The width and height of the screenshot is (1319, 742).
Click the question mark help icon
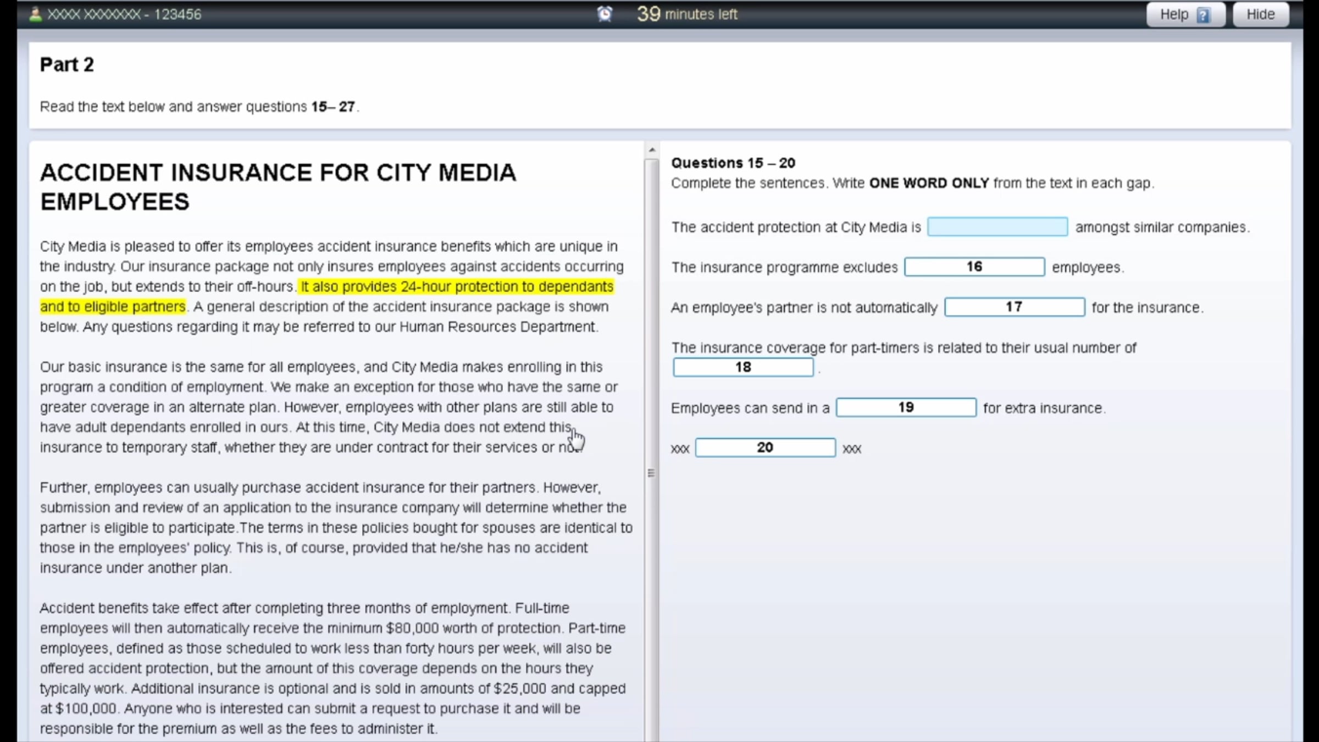[1203, 15]
